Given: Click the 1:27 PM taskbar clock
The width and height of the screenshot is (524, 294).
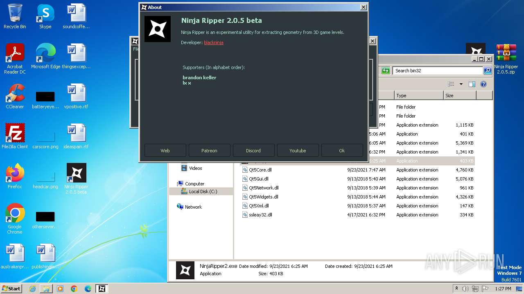Looking at the screenshot, I should 503,289.
